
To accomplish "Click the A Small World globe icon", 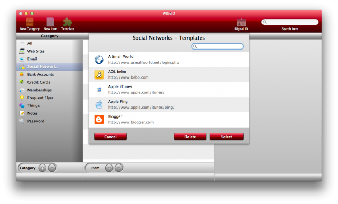I will pos(99,60).
